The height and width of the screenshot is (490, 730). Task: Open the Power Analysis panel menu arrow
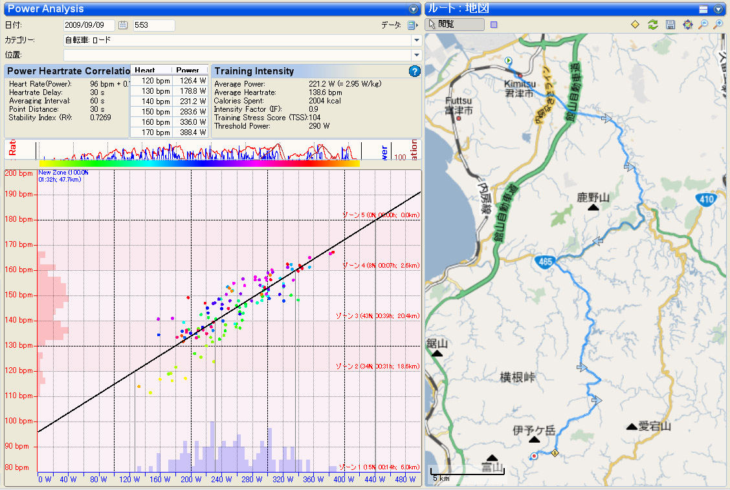(x=414, y=9)
